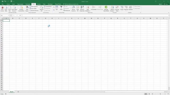The height and width of the screenshot is (95, 170).
Task: Click Show Queries
Action: pyautogui.click(x=34, y=6)
